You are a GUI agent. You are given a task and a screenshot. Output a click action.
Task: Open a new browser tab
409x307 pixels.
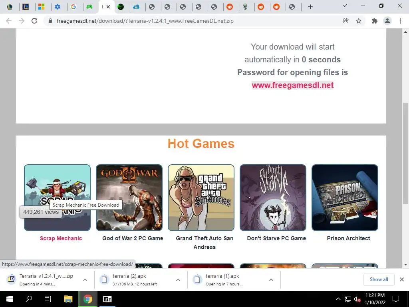(x=310, y=7)
